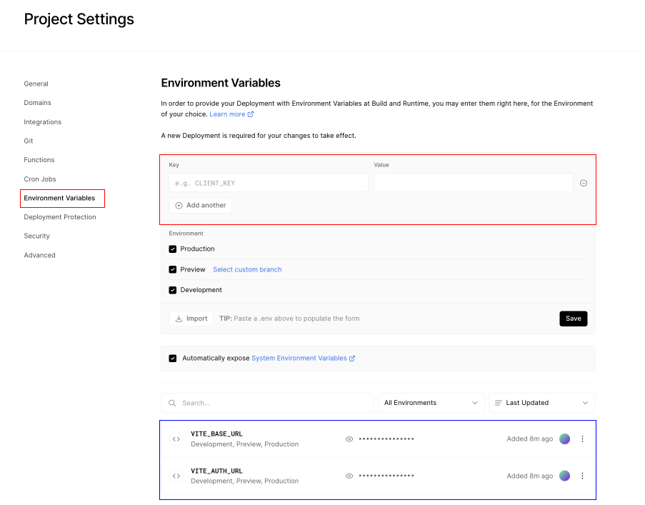The width and height of the screenshot is (645, 505).
Task: Click user avatar on VITE_AUTH_URL row
Action: pos(565,476)
